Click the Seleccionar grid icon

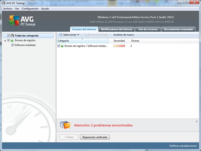pos(61,35)
